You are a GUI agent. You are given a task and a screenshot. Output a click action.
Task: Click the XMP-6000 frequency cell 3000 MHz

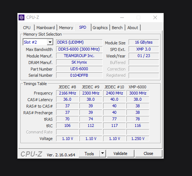click(x=138, y=93)
